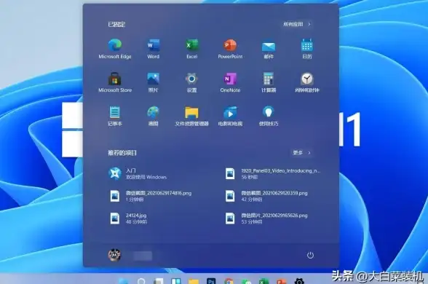Screen dimensions: 428x284
Task: Open the Calculator (计算器) app
Action: point(269,82)
